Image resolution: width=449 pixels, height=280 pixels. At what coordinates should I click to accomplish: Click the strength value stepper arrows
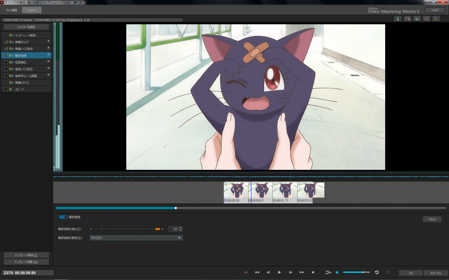(x=180, y=229)
